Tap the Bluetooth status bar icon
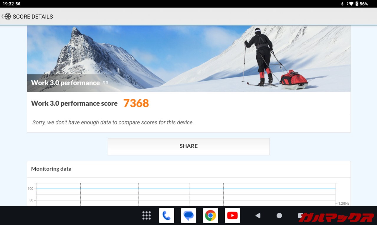This screenshot has height=225, width=377. pos(342,4)
